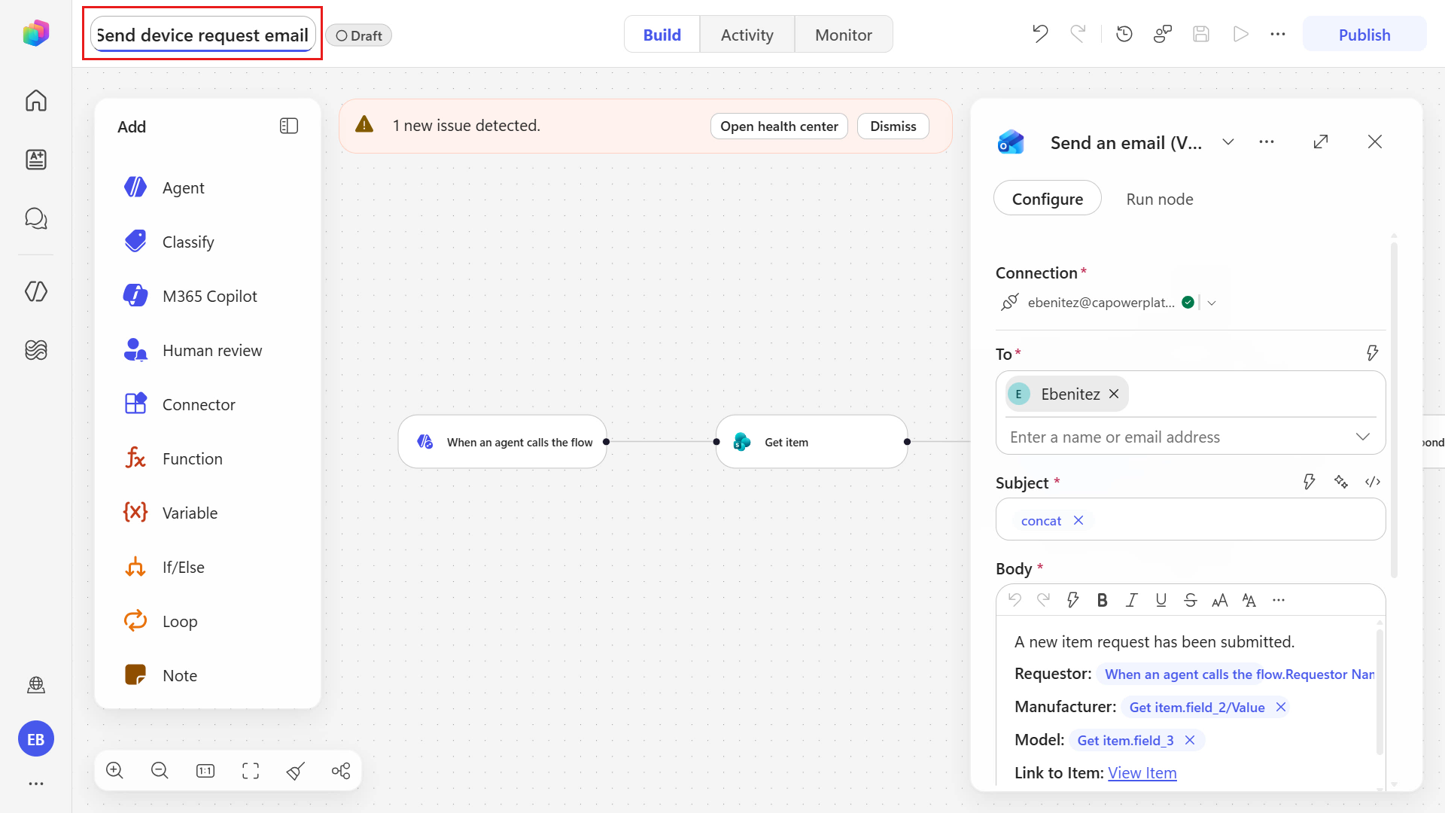Select the 'When an agent calls the flow' node
Viewport: 1445px width, 813px height.
pyautogui.click(x=502, y=442)
